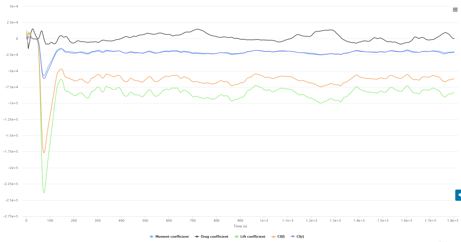The height and width of the screenshot is (242, 461).
Task: Click the 1.8e+3 x-axis tick label
Action: coord(453,221)
